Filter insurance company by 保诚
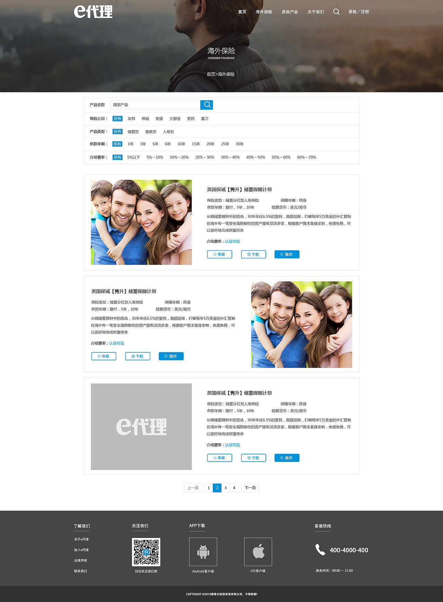This screenshot has height=602, width=443. (x=145, y=119)
